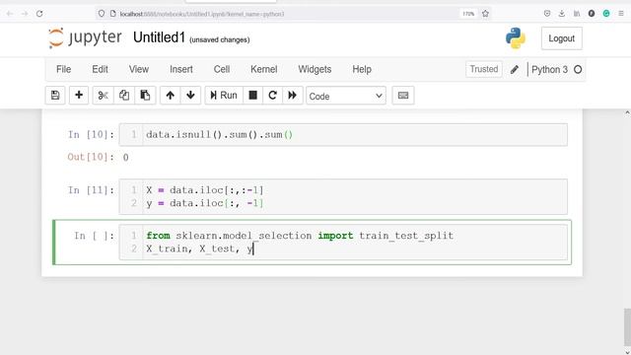631x355 pixels.
Task: Open the File menu
Action: coord(63,69)
